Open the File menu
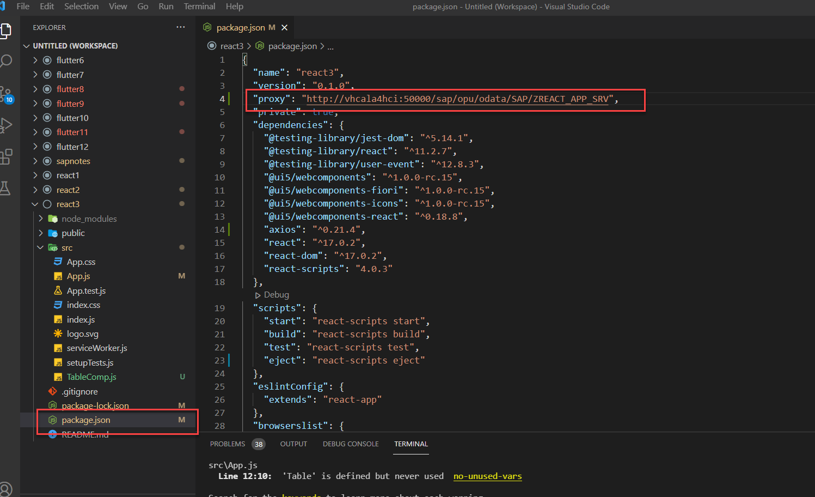This screenshot has height=497, width=815. [23, 7]
